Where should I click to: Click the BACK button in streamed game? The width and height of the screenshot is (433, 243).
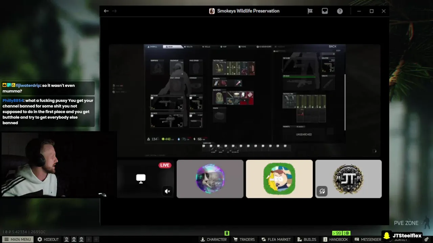(x=333, y=47)
